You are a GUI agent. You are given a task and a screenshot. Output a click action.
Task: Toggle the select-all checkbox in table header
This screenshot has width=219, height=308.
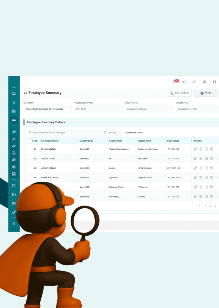(29, 141)
